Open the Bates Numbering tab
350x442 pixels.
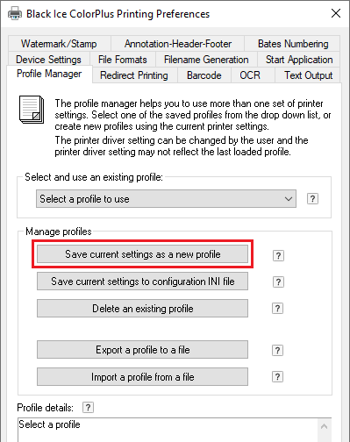pyautogui.click(x=293, y=44)
